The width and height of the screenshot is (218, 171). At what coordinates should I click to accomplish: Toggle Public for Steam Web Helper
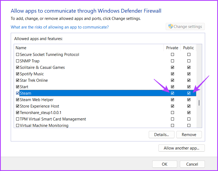(189, 100)
